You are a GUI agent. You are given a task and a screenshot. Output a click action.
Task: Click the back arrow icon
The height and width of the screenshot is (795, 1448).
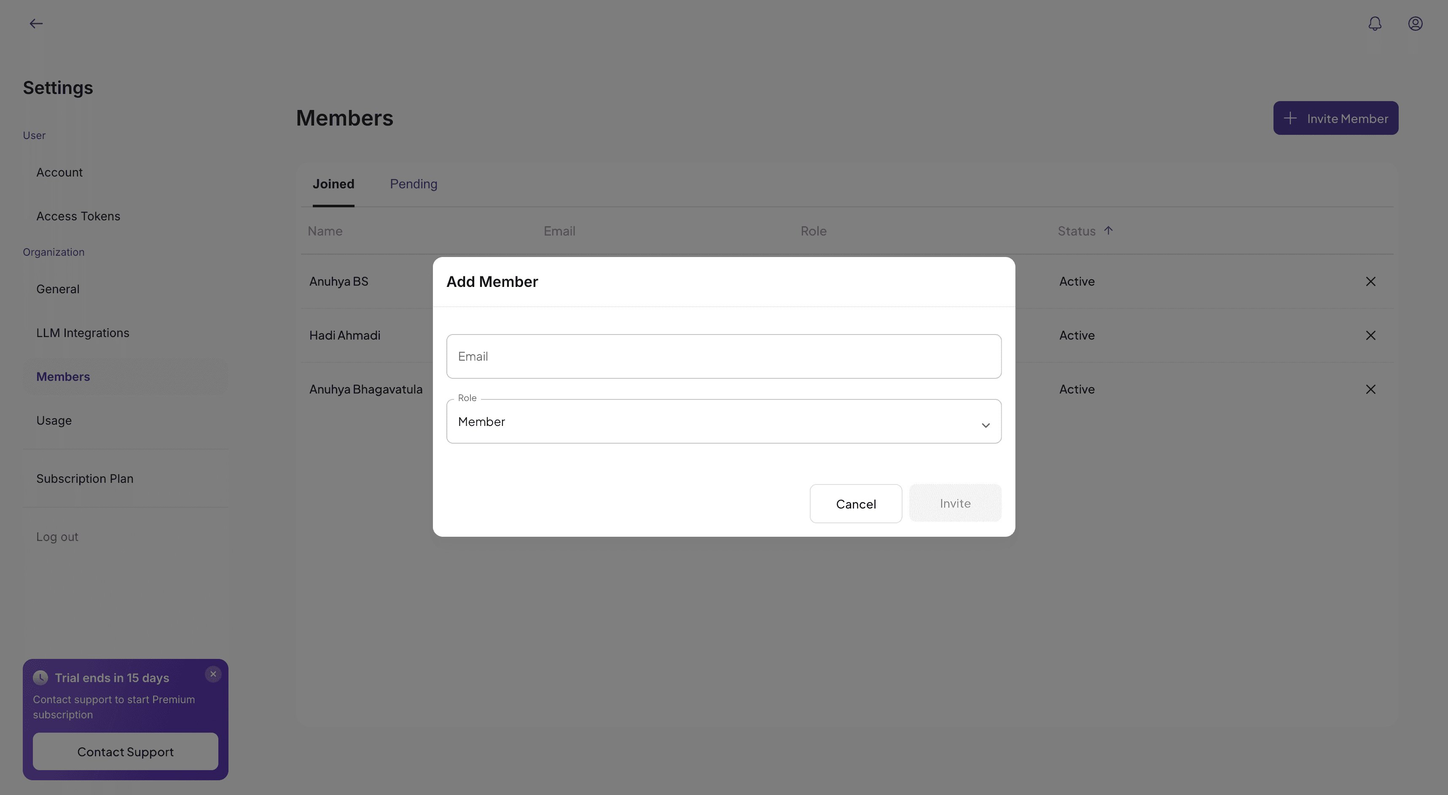pos(36,24)
